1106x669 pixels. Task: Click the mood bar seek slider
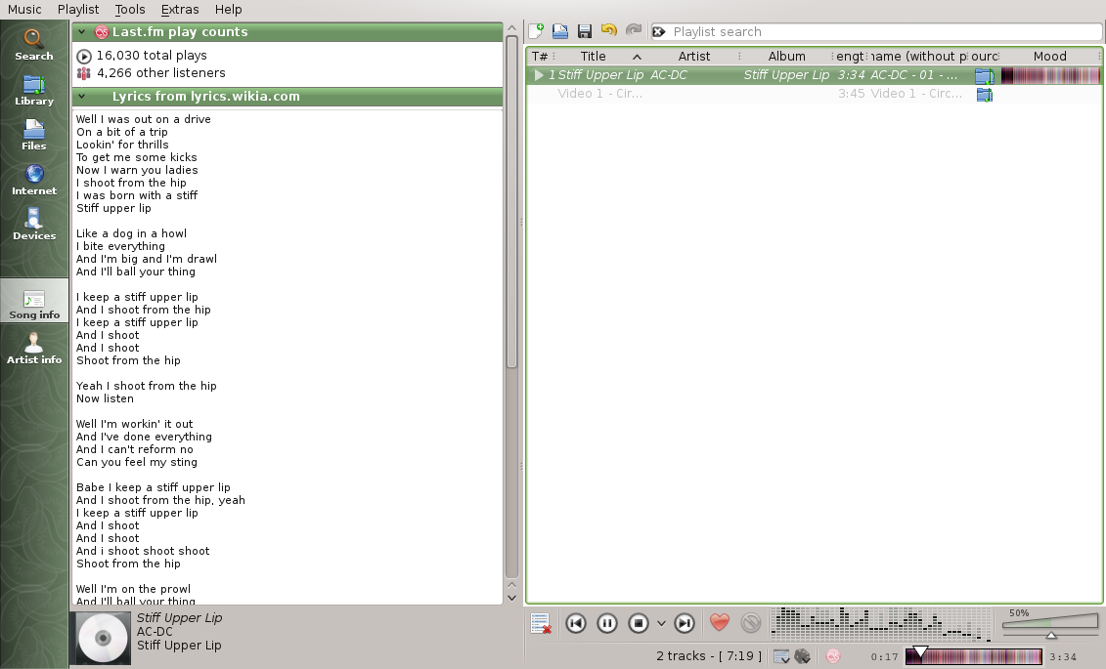tap(973, 656)
